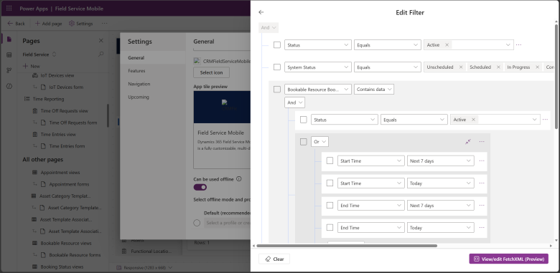The width and height of the screenshot is (560, 273).
Task: Open the System Status field dropdown
Action: pos(318,67)
